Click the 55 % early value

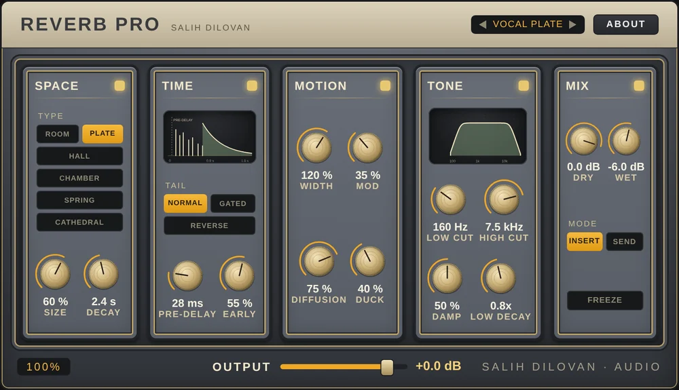240,303
